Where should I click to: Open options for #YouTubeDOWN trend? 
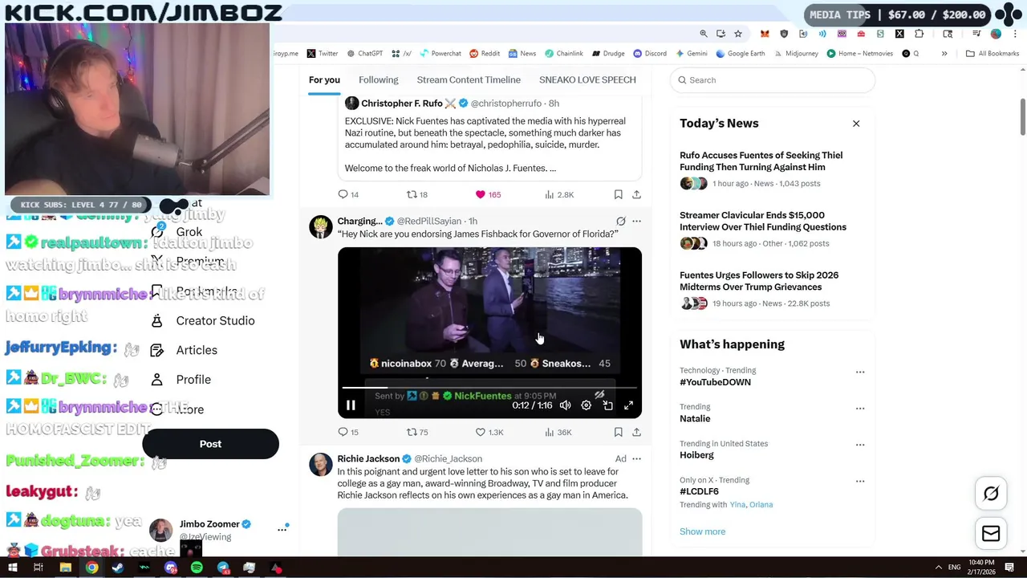pos(860,372)
